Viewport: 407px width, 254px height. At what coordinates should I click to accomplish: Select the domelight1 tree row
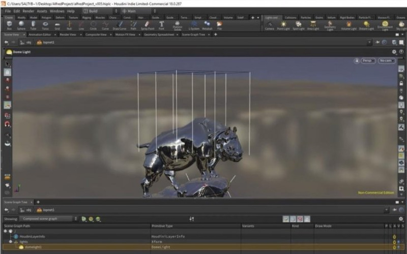pos(203,247)
